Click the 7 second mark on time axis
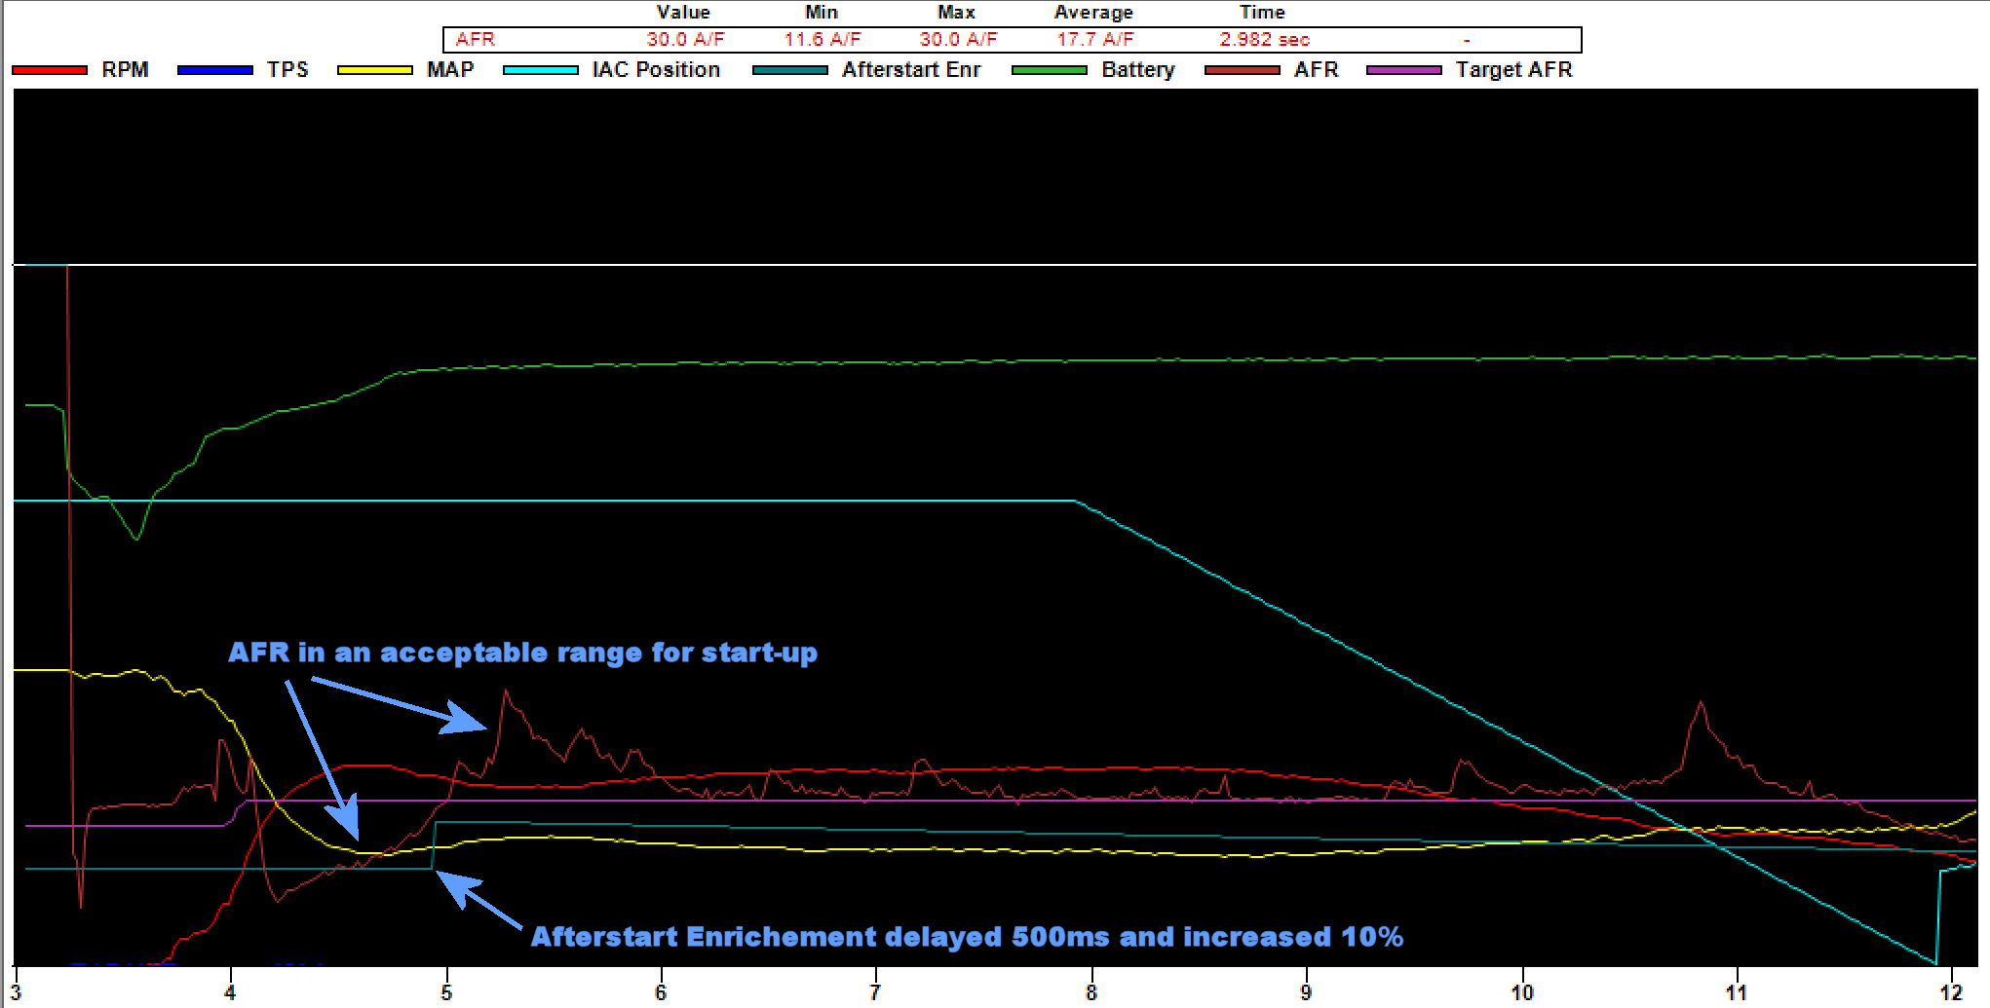 pos(875,992)
